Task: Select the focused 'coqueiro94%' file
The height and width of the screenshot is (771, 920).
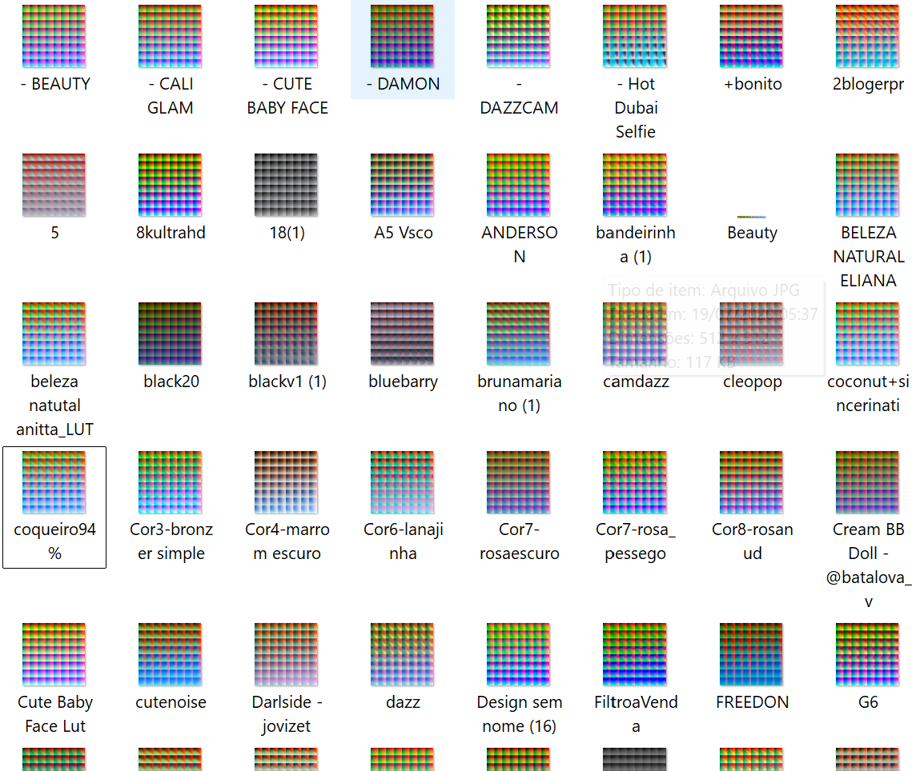Action: coord(54,482)
